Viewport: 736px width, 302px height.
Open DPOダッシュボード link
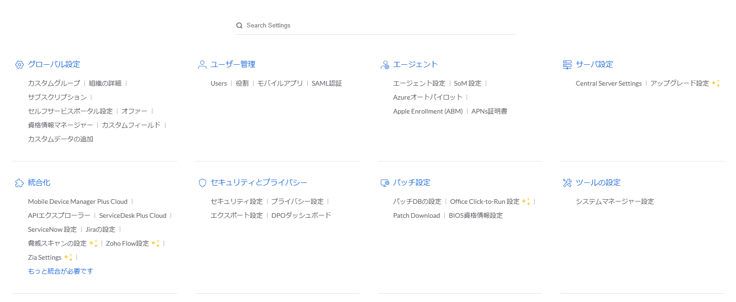pyautogui.click(x=301, y=215)
